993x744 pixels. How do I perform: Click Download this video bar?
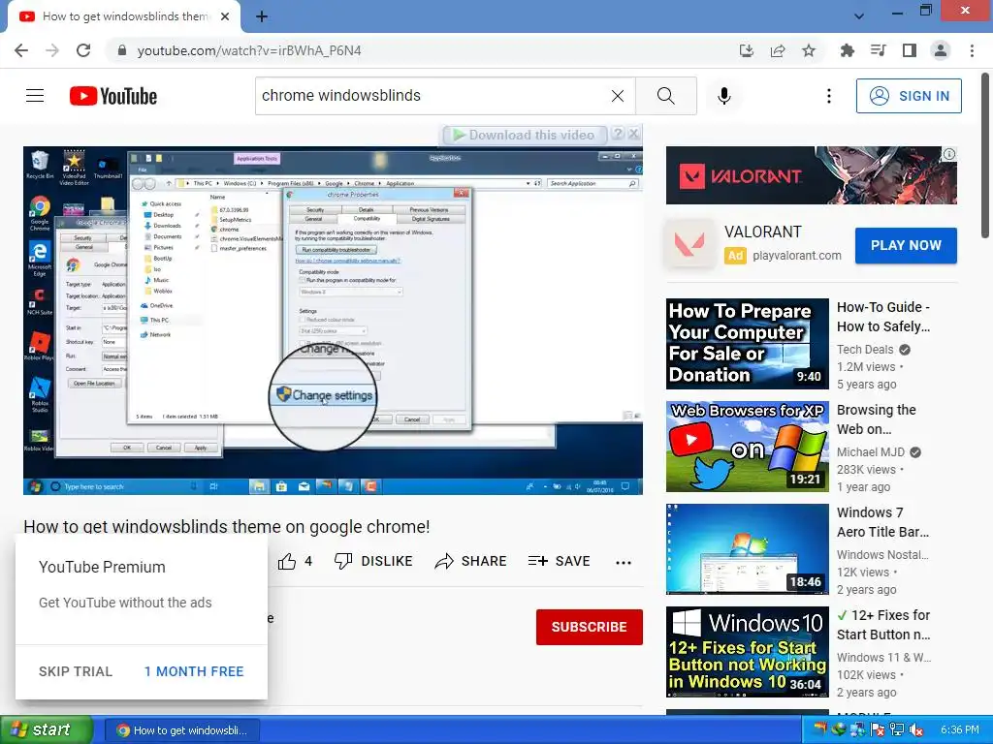(525, 135)
